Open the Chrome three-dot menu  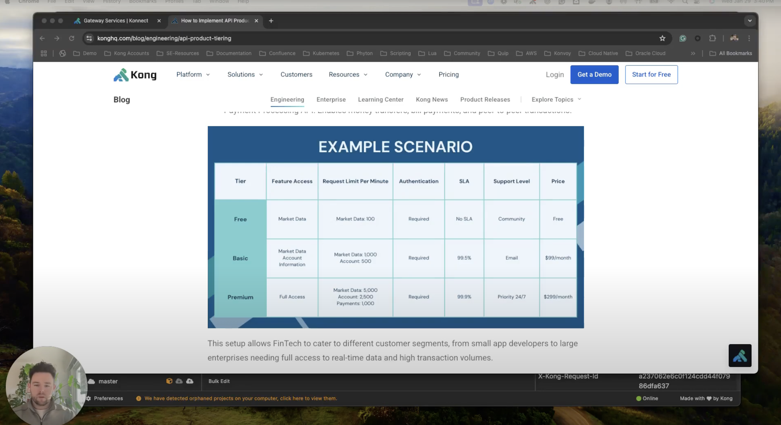tap(749, 38)
